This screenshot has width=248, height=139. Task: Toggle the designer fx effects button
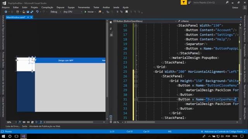(x=20, y=122)
